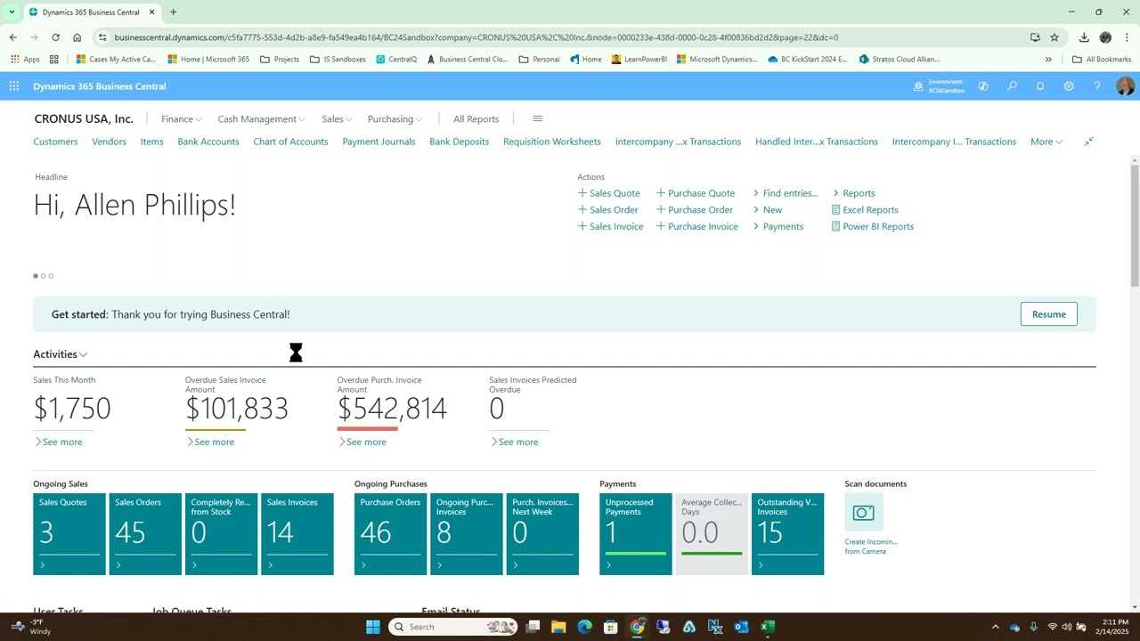This screenshot has width=1140, height=641.
Task: Open the hamburger menu next to All Reports
Action: click(537, 118)
